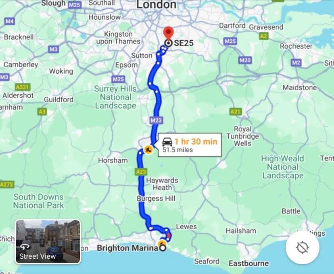
Task: Click the Haywards Heath town label
Action: (162, 184)
